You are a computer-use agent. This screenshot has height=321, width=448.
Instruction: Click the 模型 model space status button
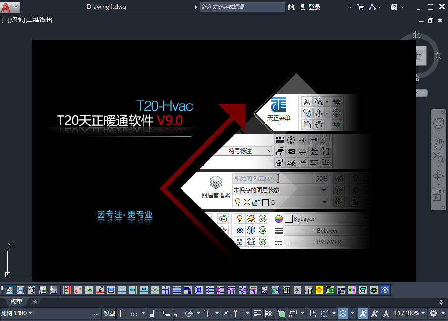pos(110,313)
